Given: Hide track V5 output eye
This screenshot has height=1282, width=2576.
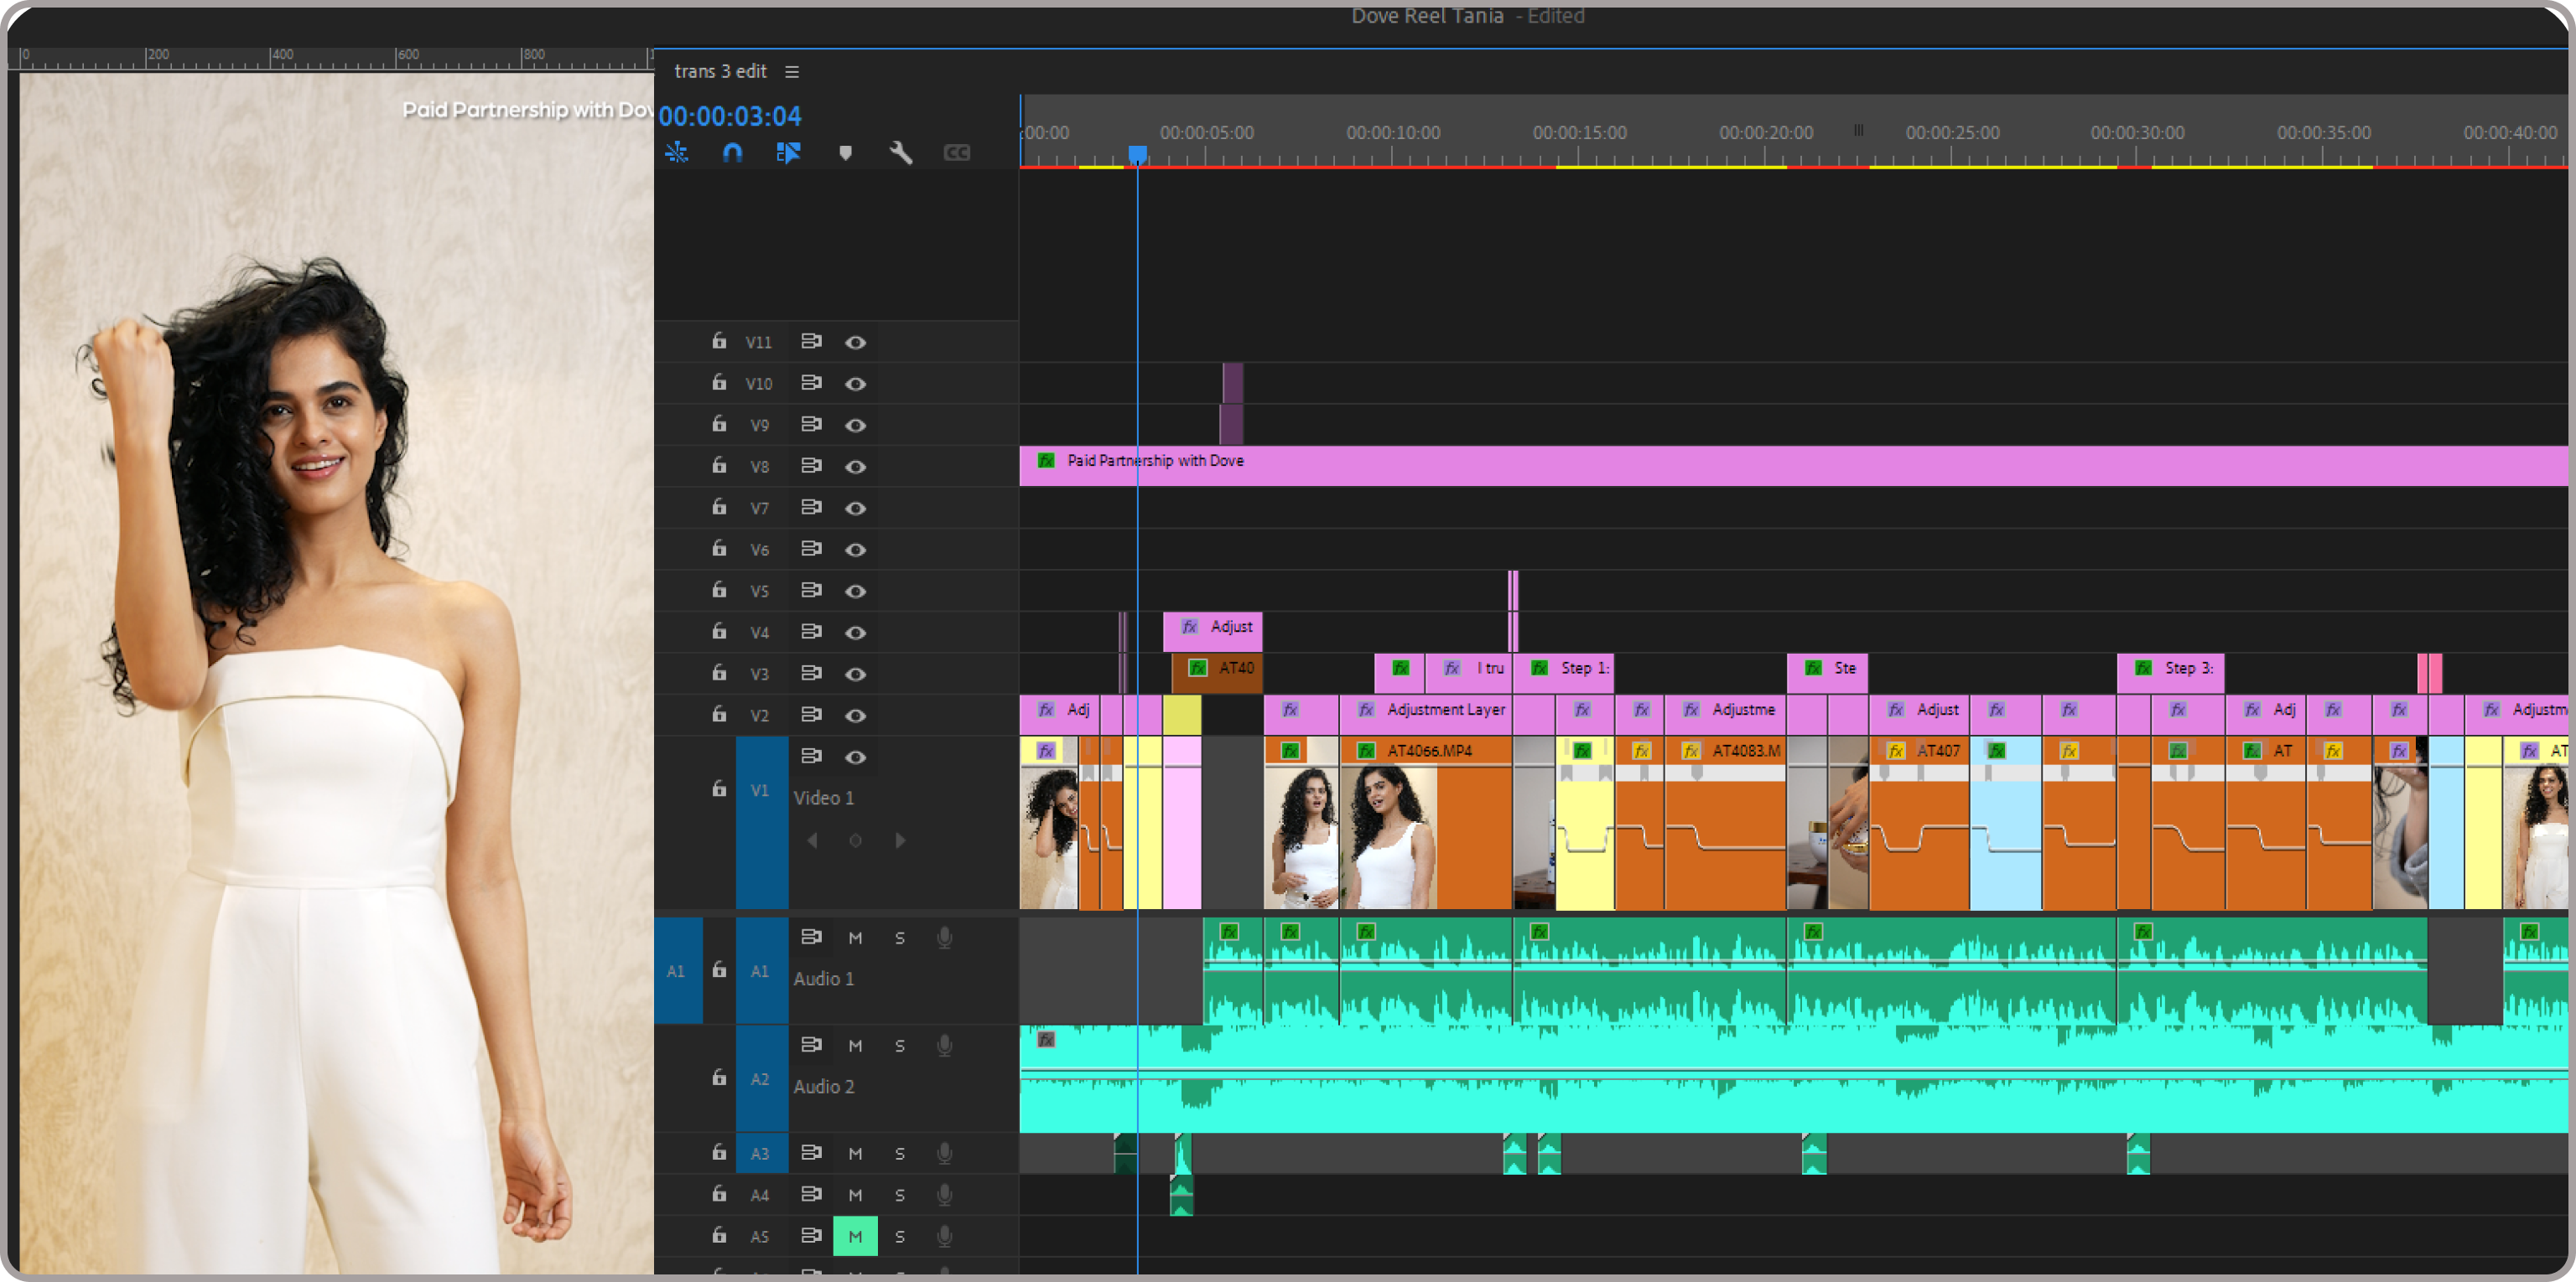Looking at the screenshot, I should coord(855,591).
